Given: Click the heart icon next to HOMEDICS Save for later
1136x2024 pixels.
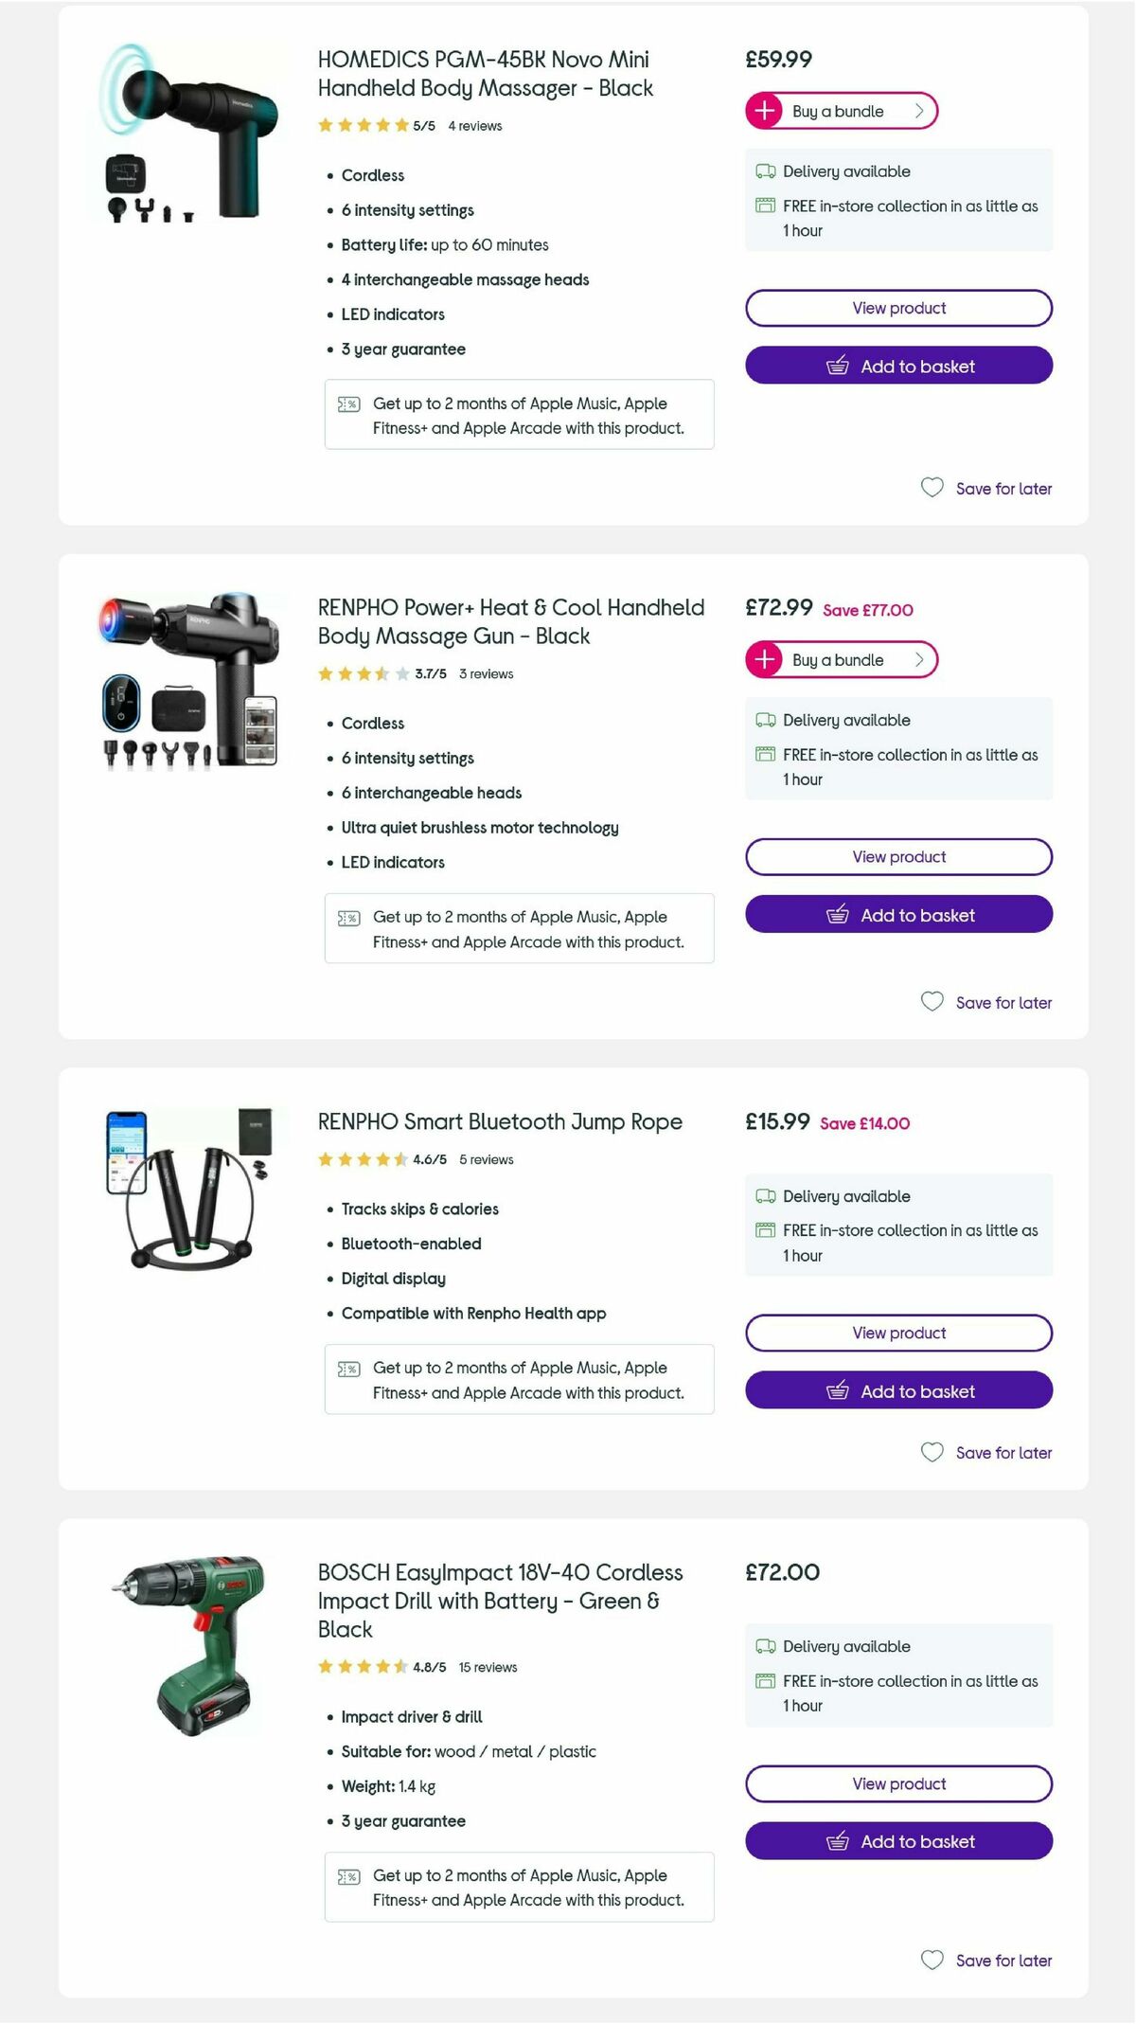Looking at the screenshot, I should [x=932, y=487].
